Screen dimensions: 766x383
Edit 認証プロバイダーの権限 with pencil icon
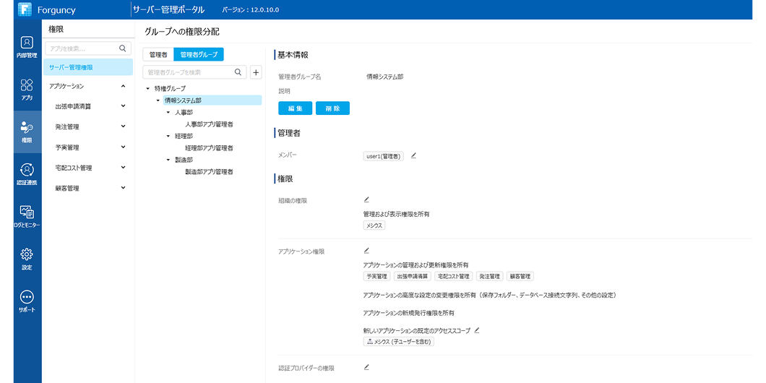[366, 366]
